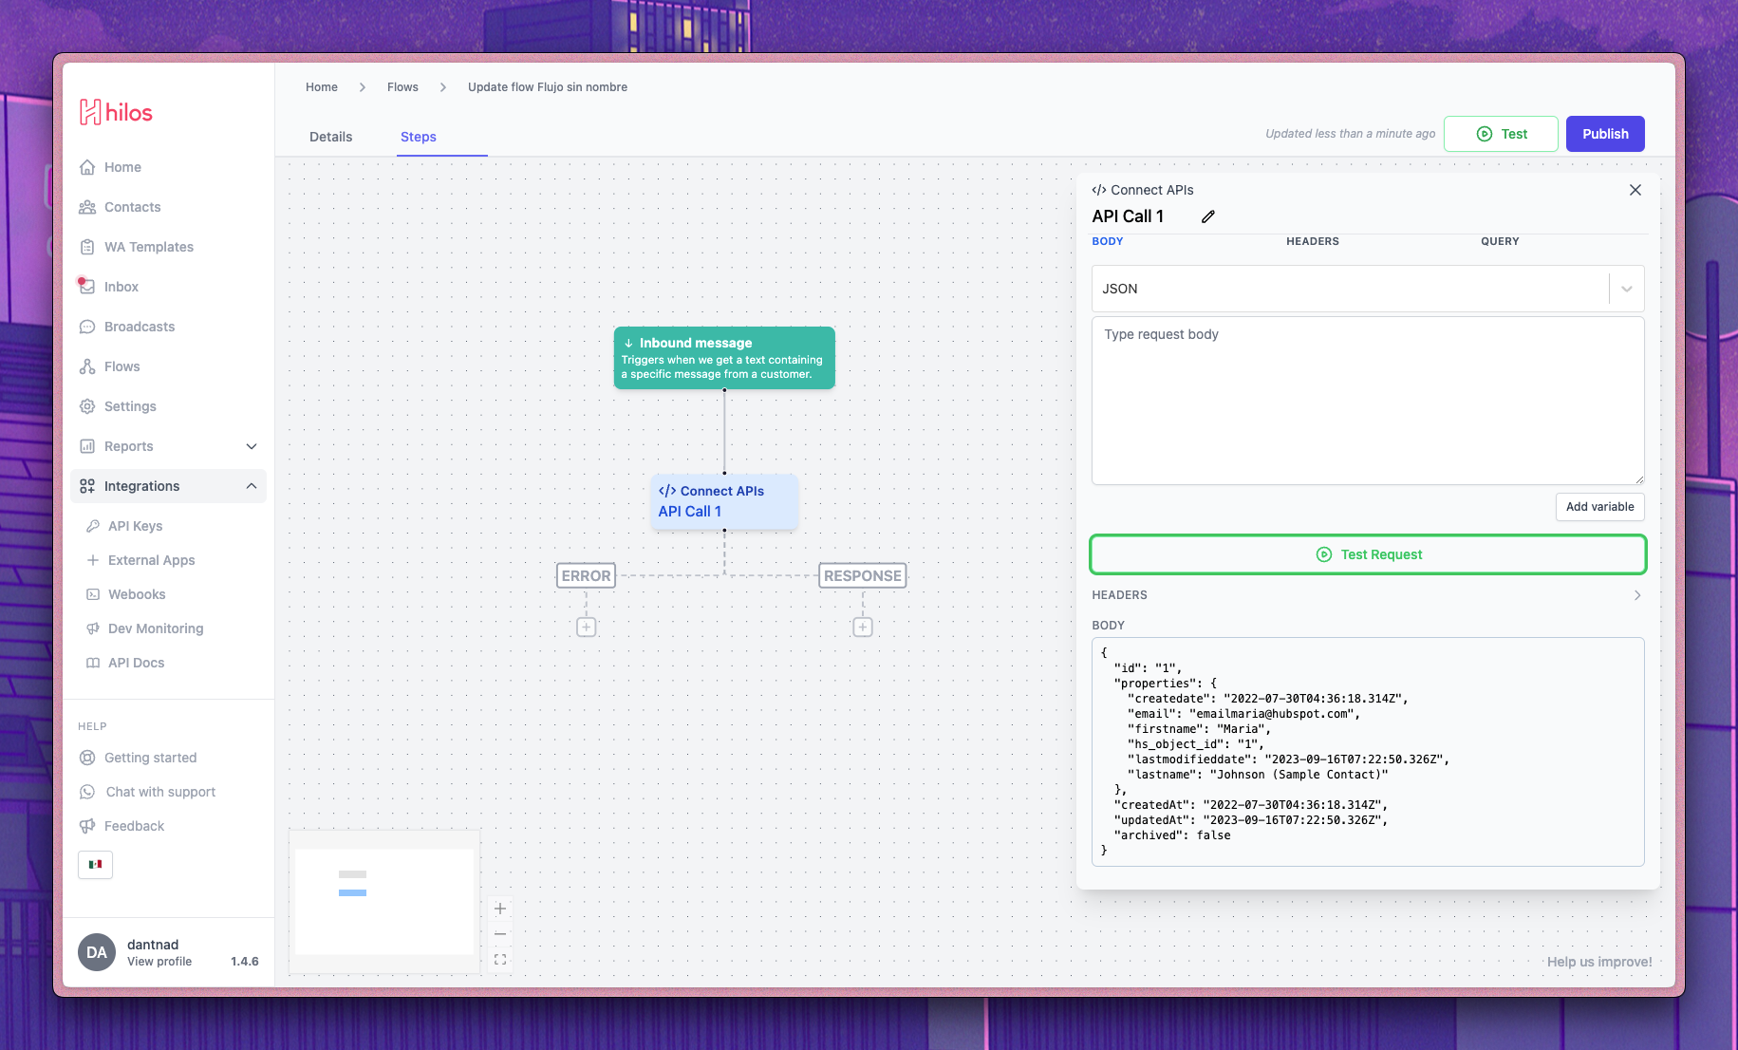Click the hilos logo
The height and width of the screenshot is (1050, 1738).
[x=116, y=112]
